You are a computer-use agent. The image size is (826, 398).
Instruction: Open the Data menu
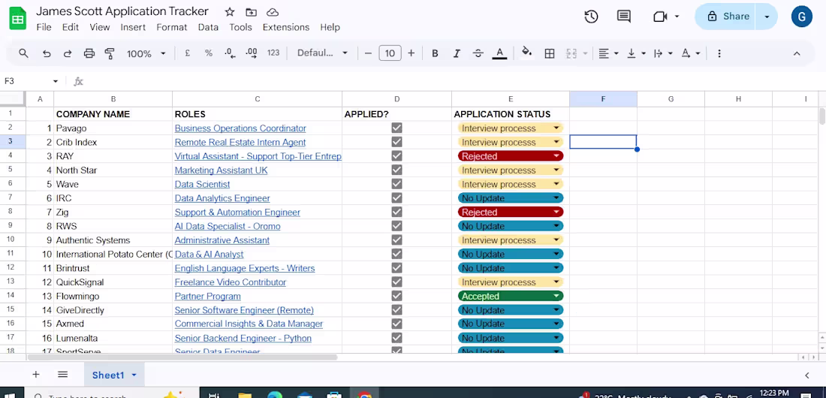point(208,28)
